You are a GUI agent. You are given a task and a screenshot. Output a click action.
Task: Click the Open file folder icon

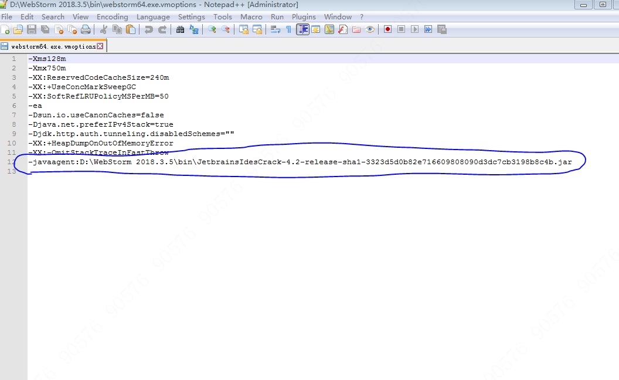18,30
